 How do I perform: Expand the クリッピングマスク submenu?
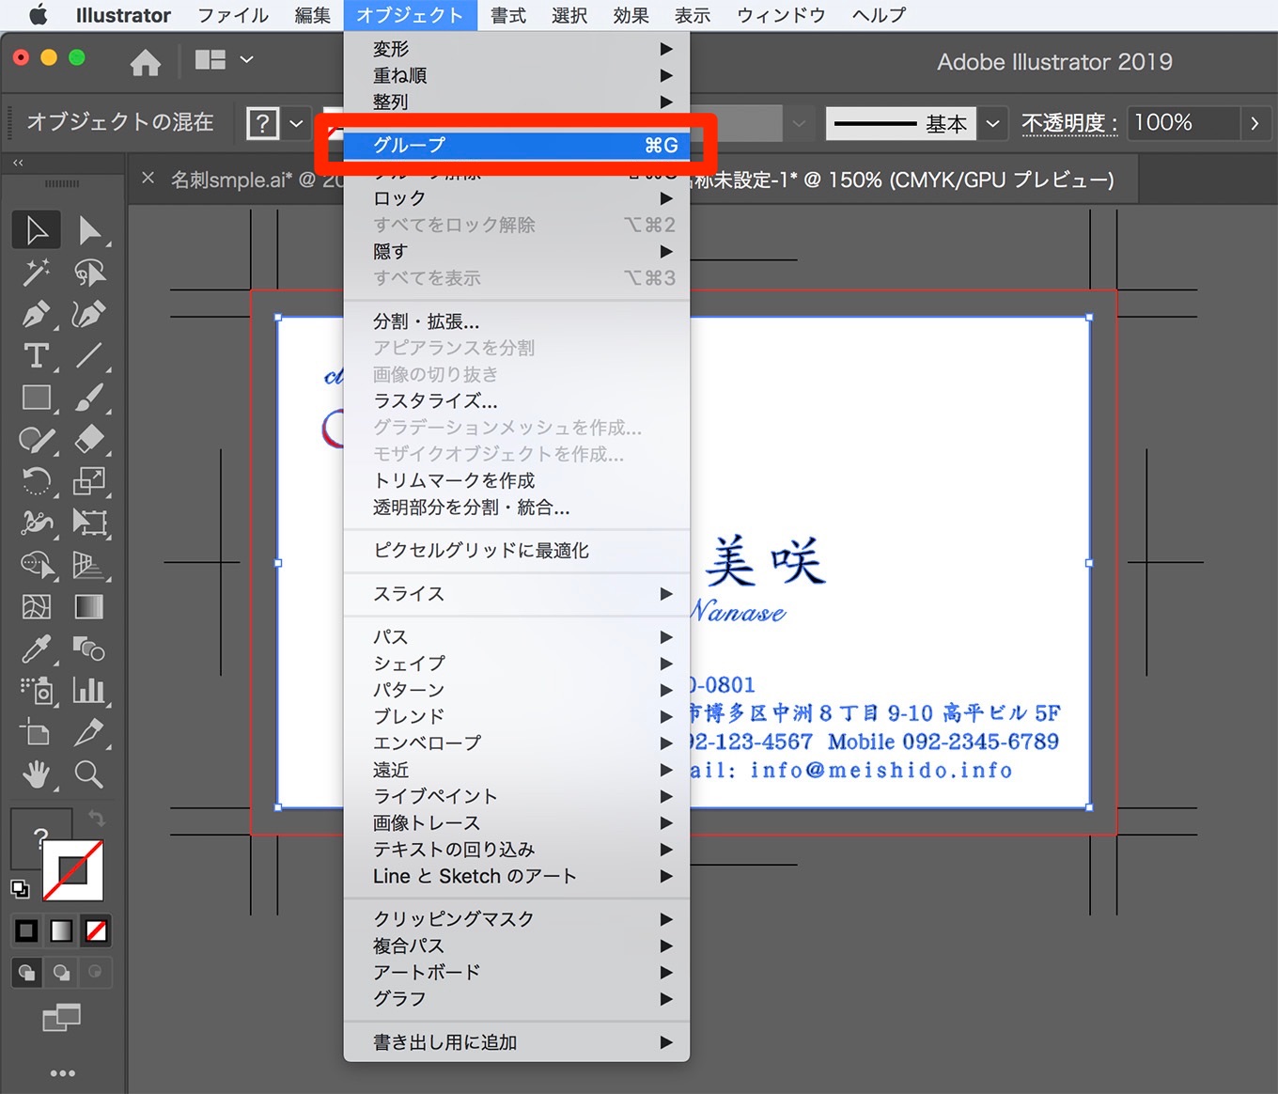(x=517, y=918)
